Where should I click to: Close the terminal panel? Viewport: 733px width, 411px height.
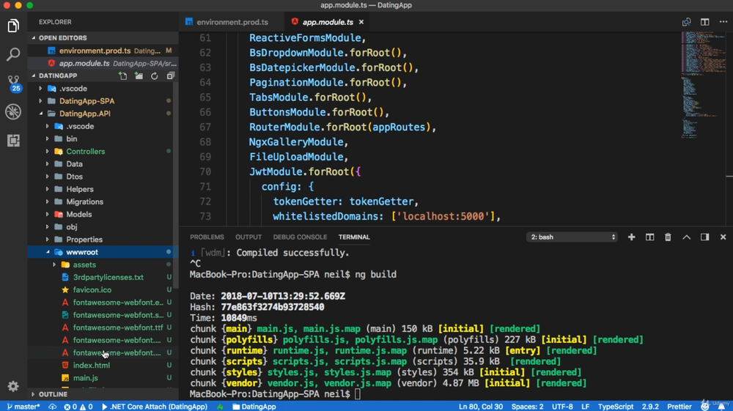click(x=723, y=237)
